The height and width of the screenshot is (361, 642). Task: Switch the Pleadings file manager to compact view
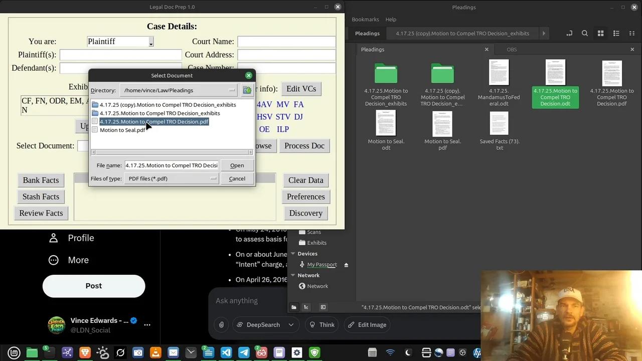point(632,33)
